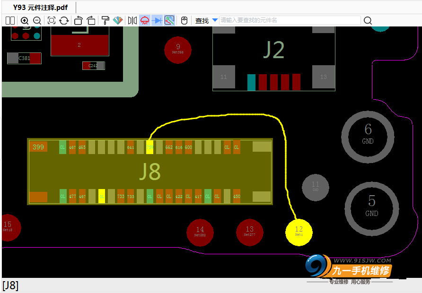Click J8 pin with value 465
This screenshot has width=422, height=293.
point(82,147)
